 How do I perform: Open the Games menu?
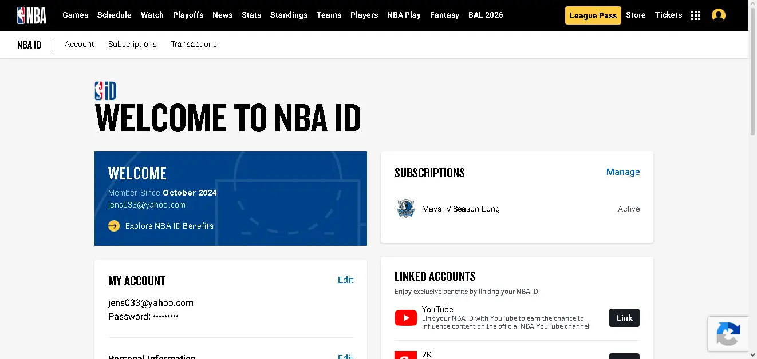click(x=76, y=15)
